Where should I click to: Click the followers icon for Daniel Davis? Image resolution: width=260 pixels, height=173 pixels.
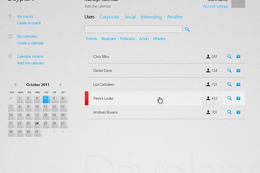[208, 70]
